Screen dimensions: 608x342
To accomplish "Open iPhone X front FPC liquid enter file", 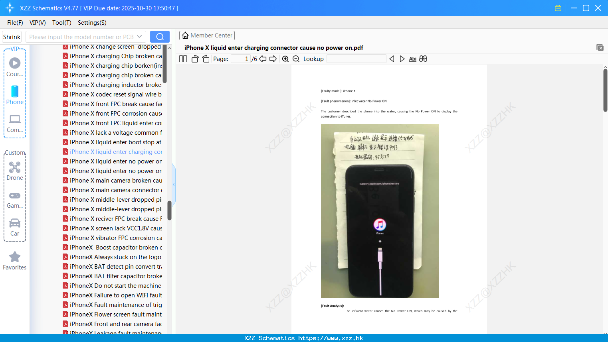I will [x=113, y=123].
